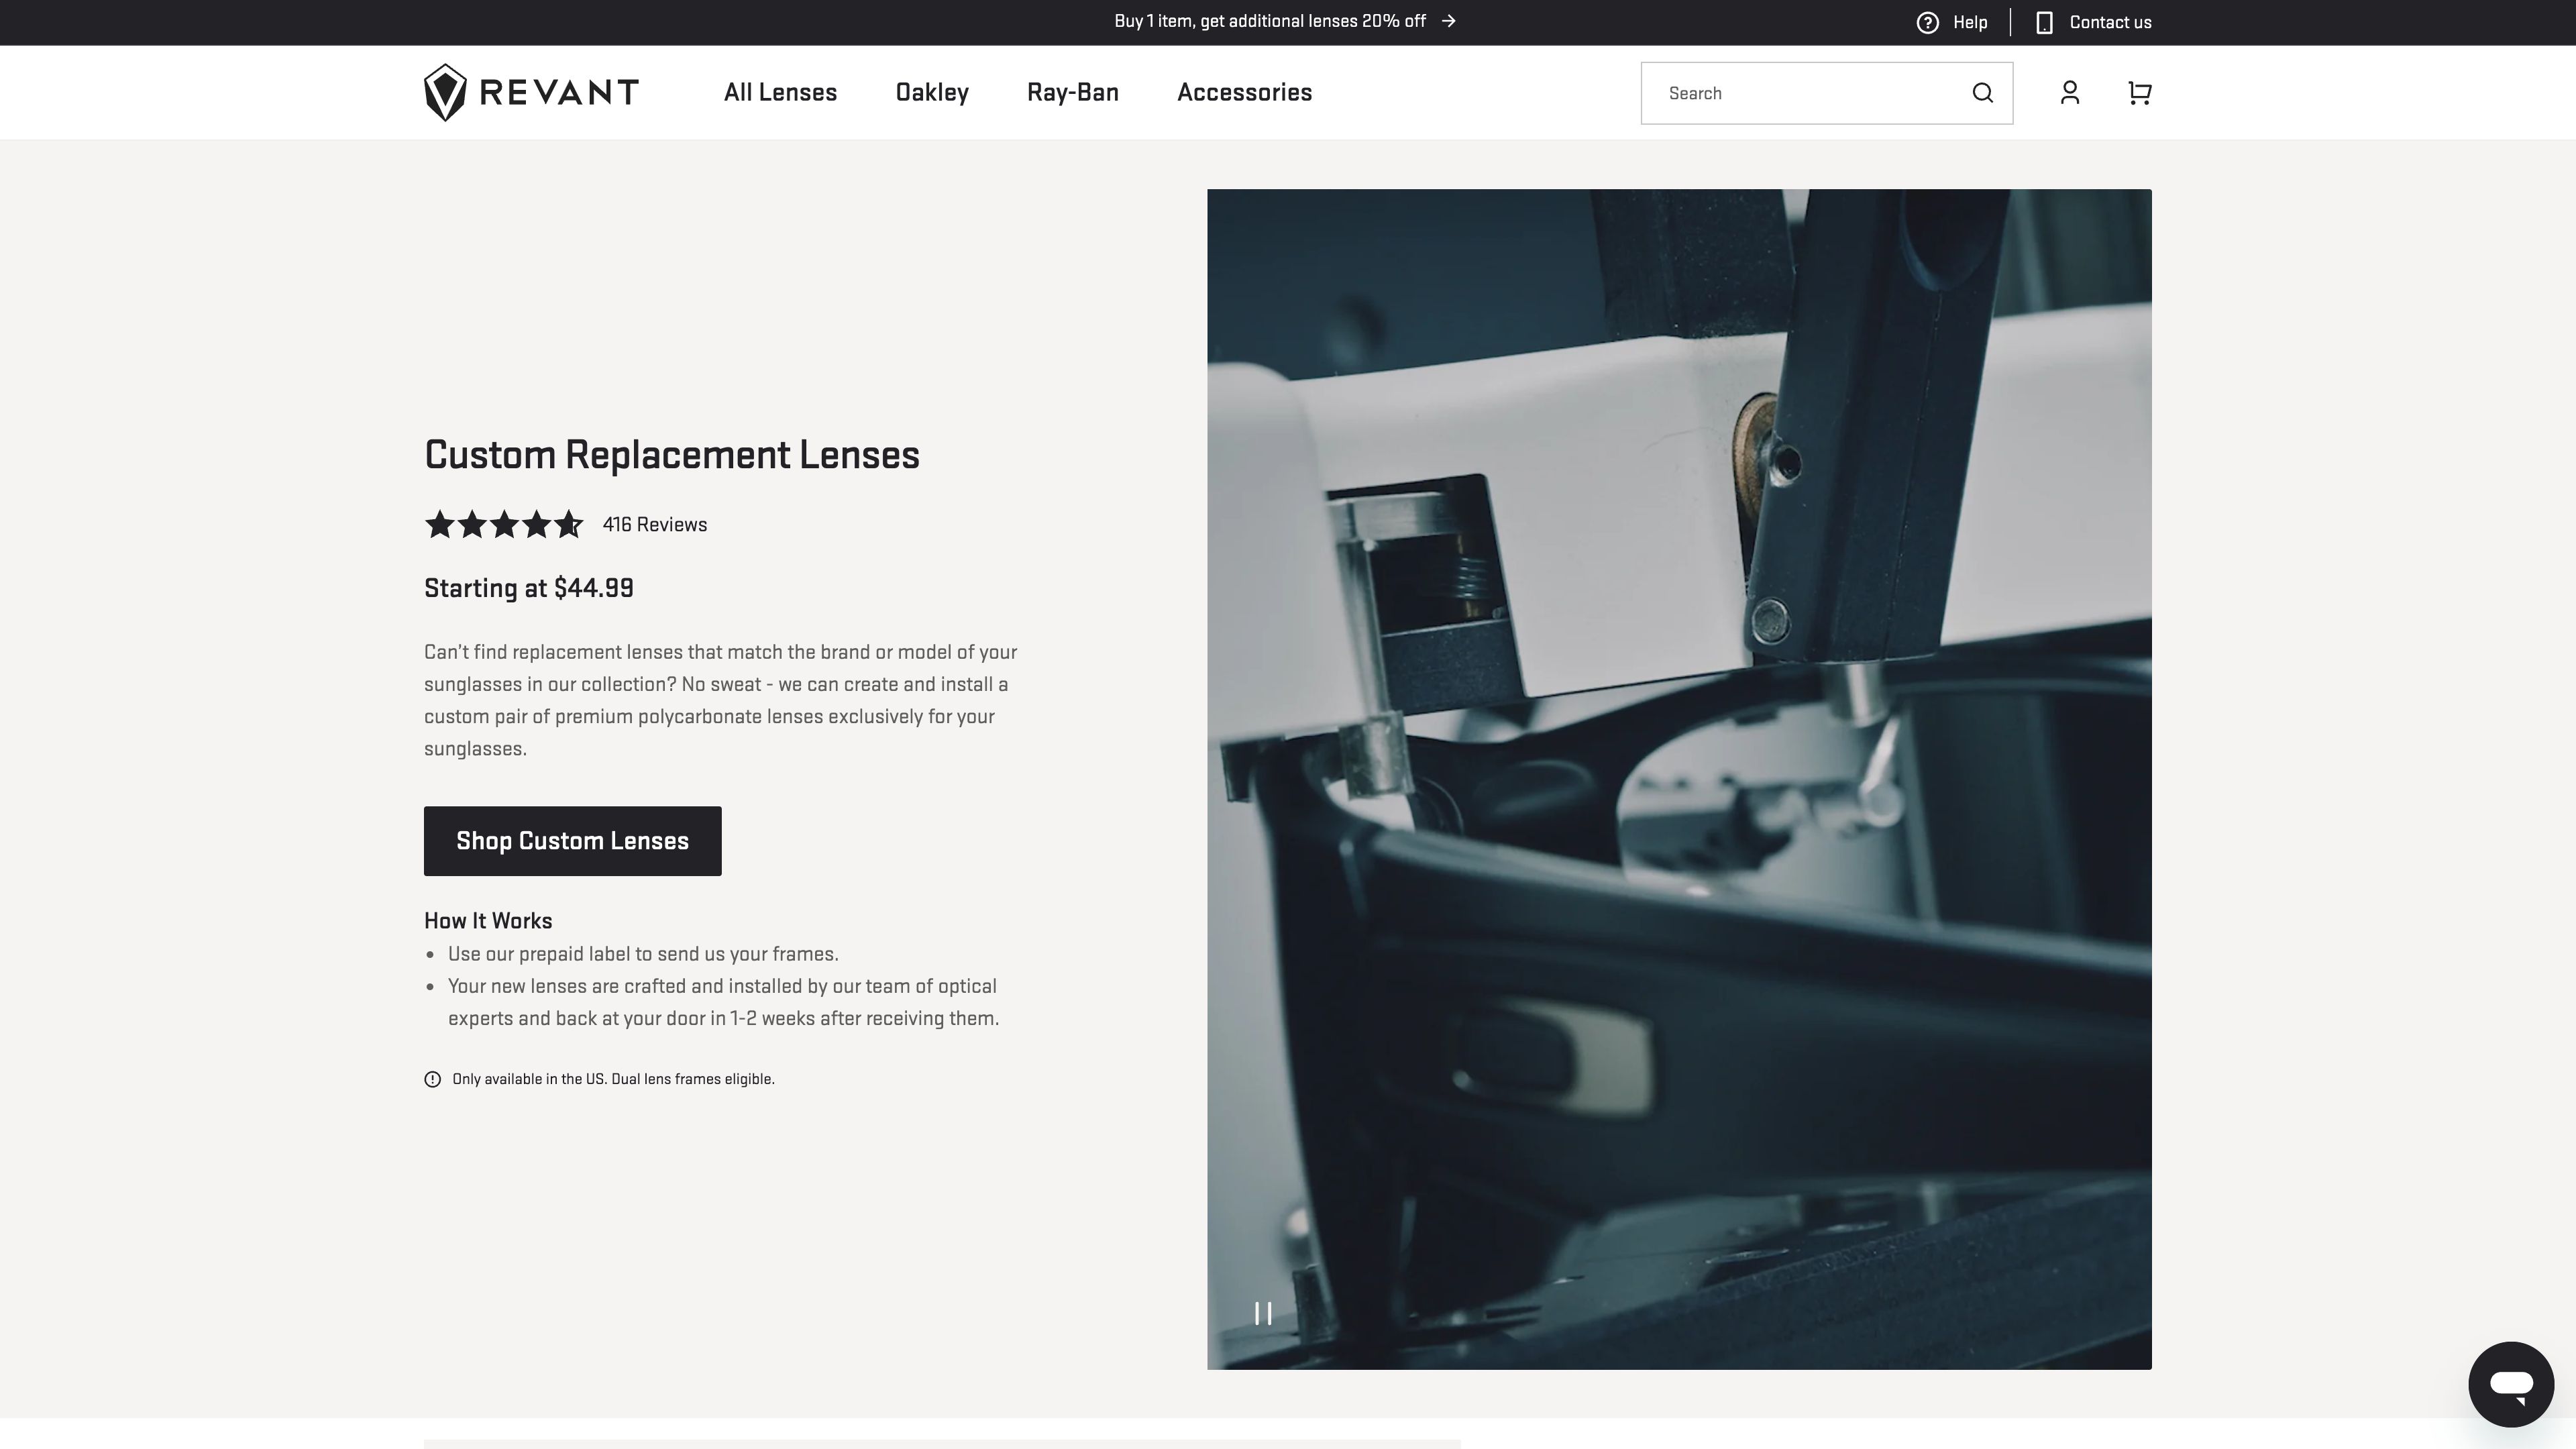This screenshot has width=2576, height=1449.
Task: Click the shopping cart icon
Action: (2139, 92)
